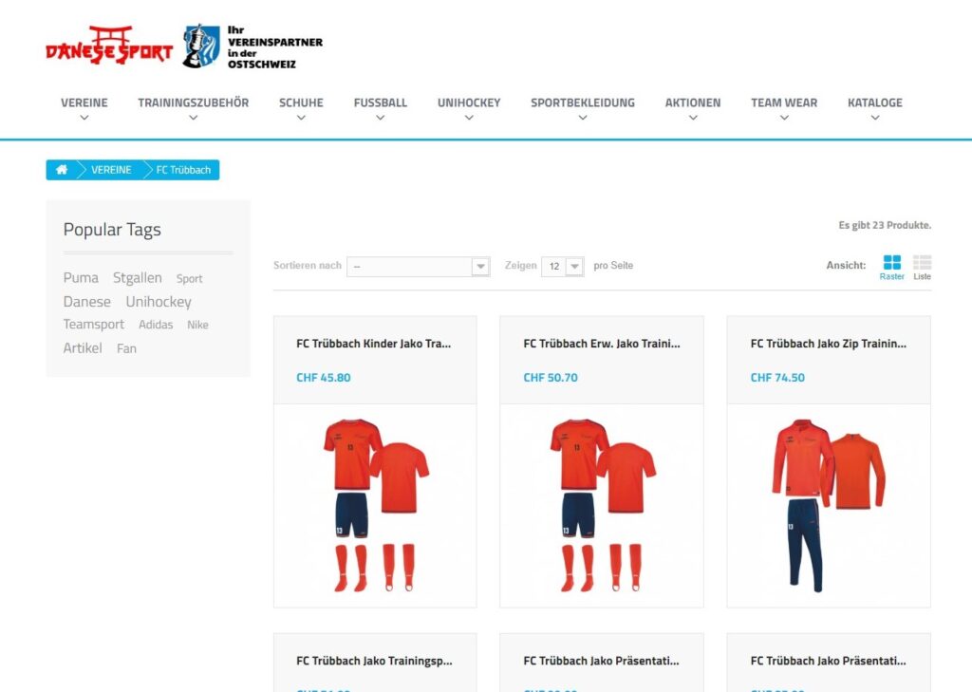Expand the chevron under SPORTBEKLEIDUNG
The height and width of the screenshot is (692, 972).
(583, 117)
